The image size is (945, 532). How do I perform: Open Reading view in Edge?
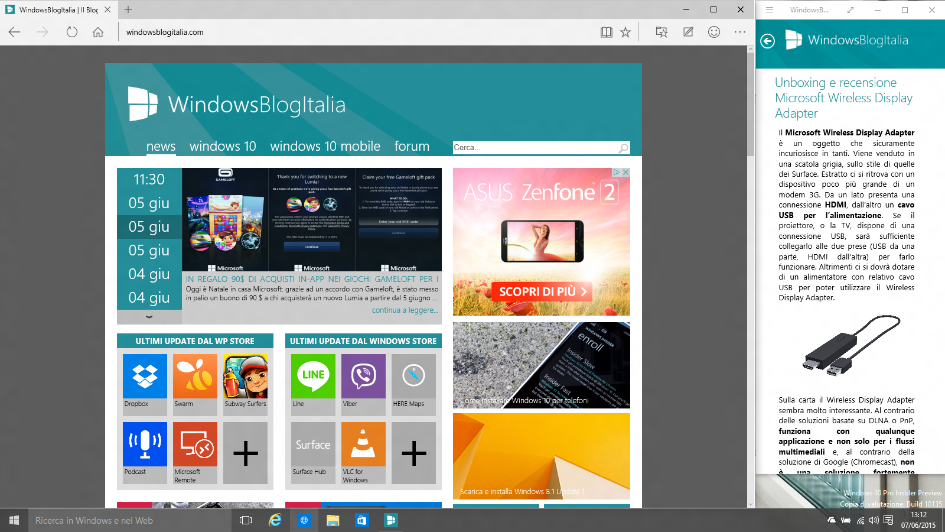[x=607, y=32]
